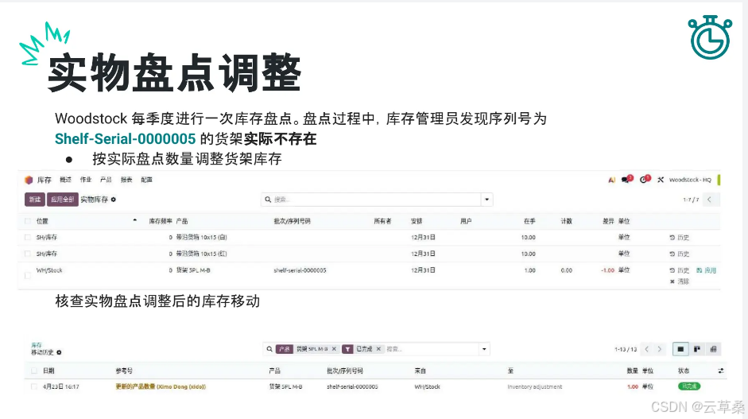748x419 pixels.
Task: Tick checkbox for 带沿货箱 10x15 (红) row
Action: pyautogui.click(x=28, y=254)
